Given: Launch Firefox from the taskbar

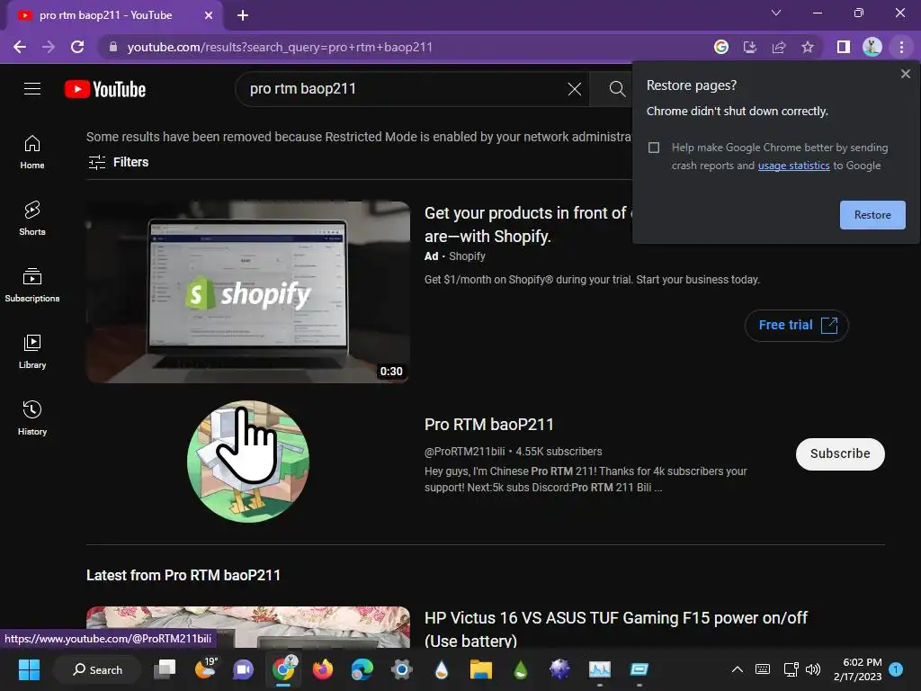Looking at the screenshot, I should click(x=323, y=669).
